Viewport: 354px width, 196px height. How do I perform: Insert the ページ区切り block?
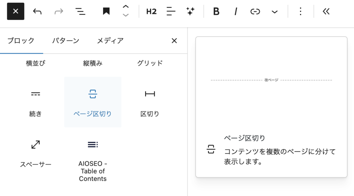point(93,102)
